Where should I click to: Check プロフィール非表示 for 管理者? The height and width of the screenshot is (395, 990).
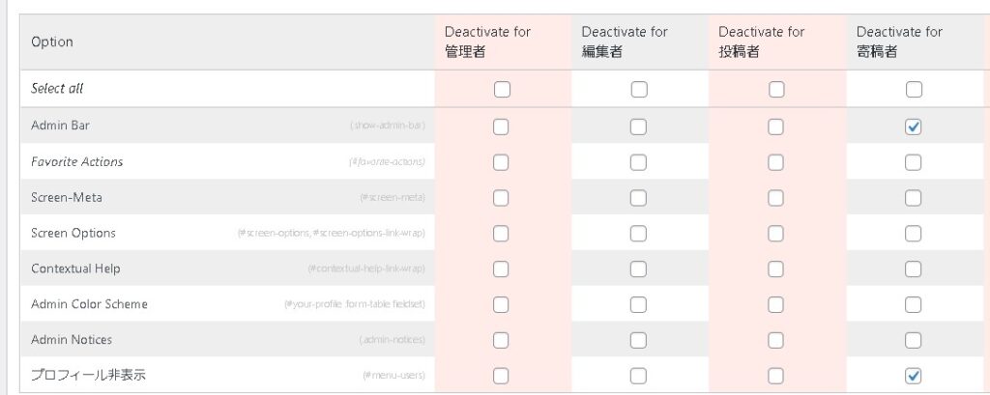502,376
